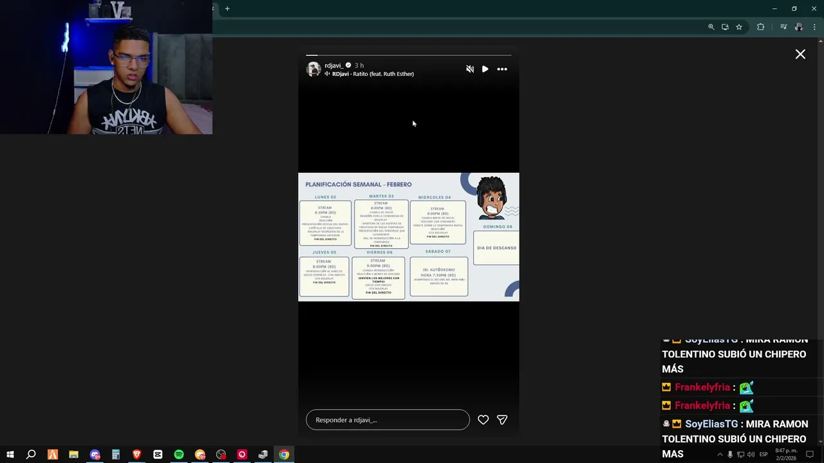This screenshot has height=463, width=824.
Task: Bookmark this page with star
Action: 739,27
